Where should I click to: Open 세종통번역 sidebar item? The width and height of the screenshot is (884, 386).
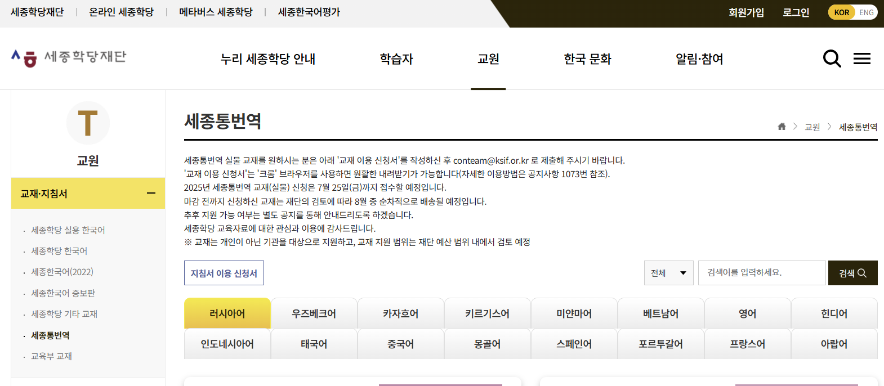[50, 335]
